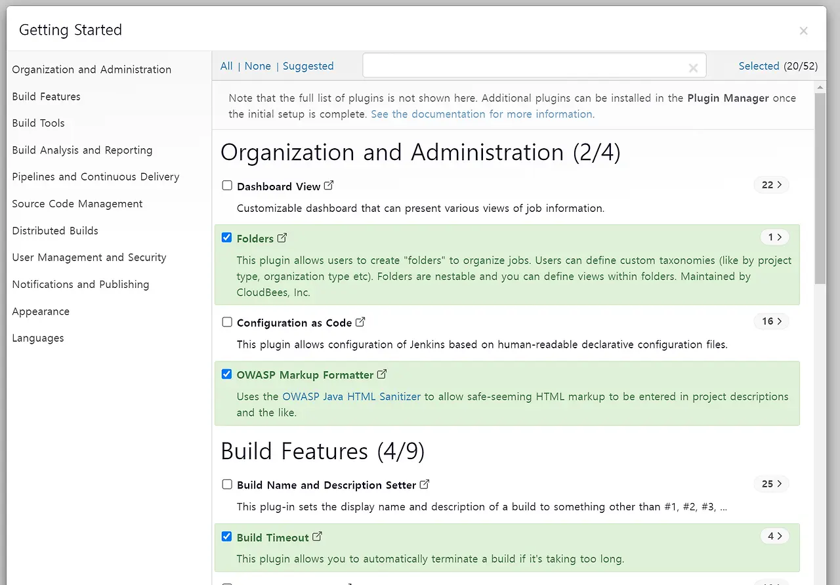
Task: Open Build Name and Description Setter link icon
Action: [x=425, y=484]
